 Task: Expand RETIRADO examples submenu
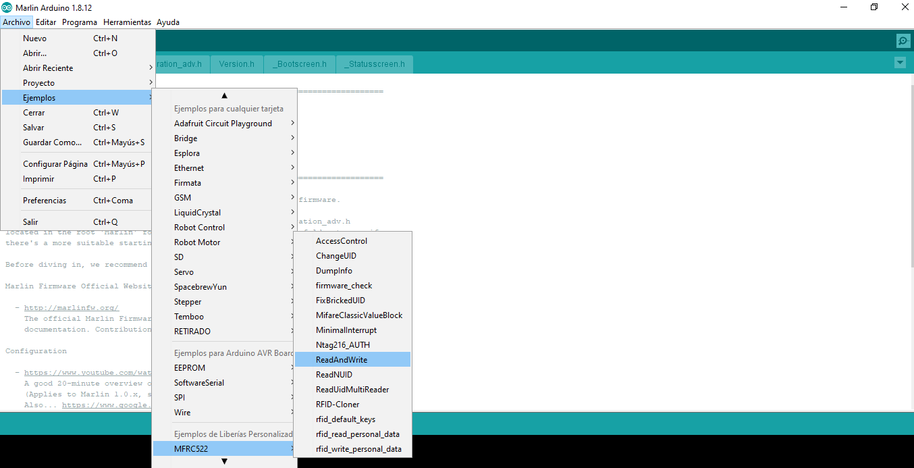click(x=225, y=332)
